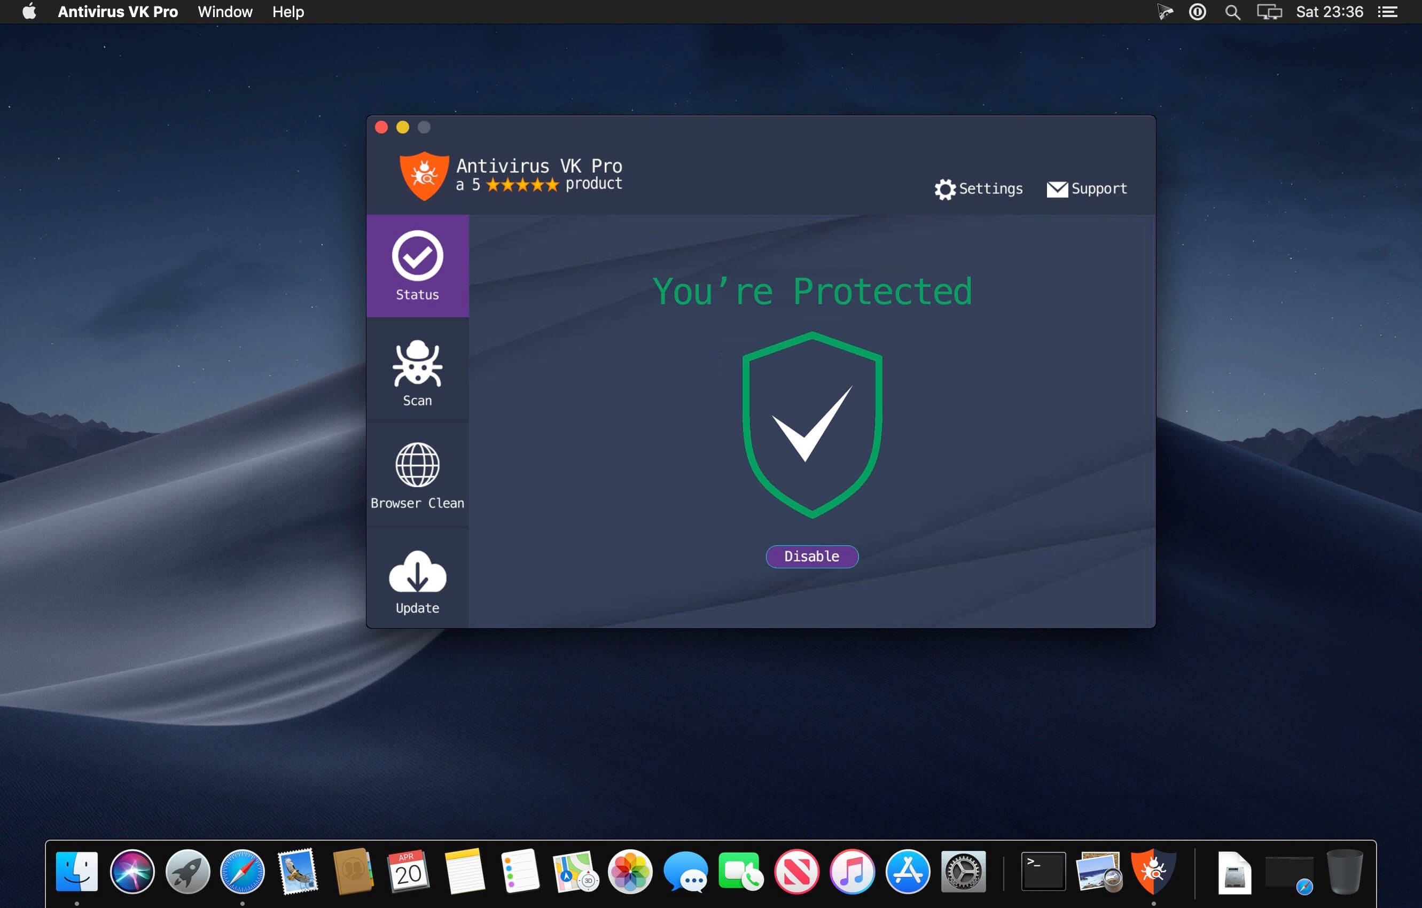Click the five-star rating graphic

point(522,185)
